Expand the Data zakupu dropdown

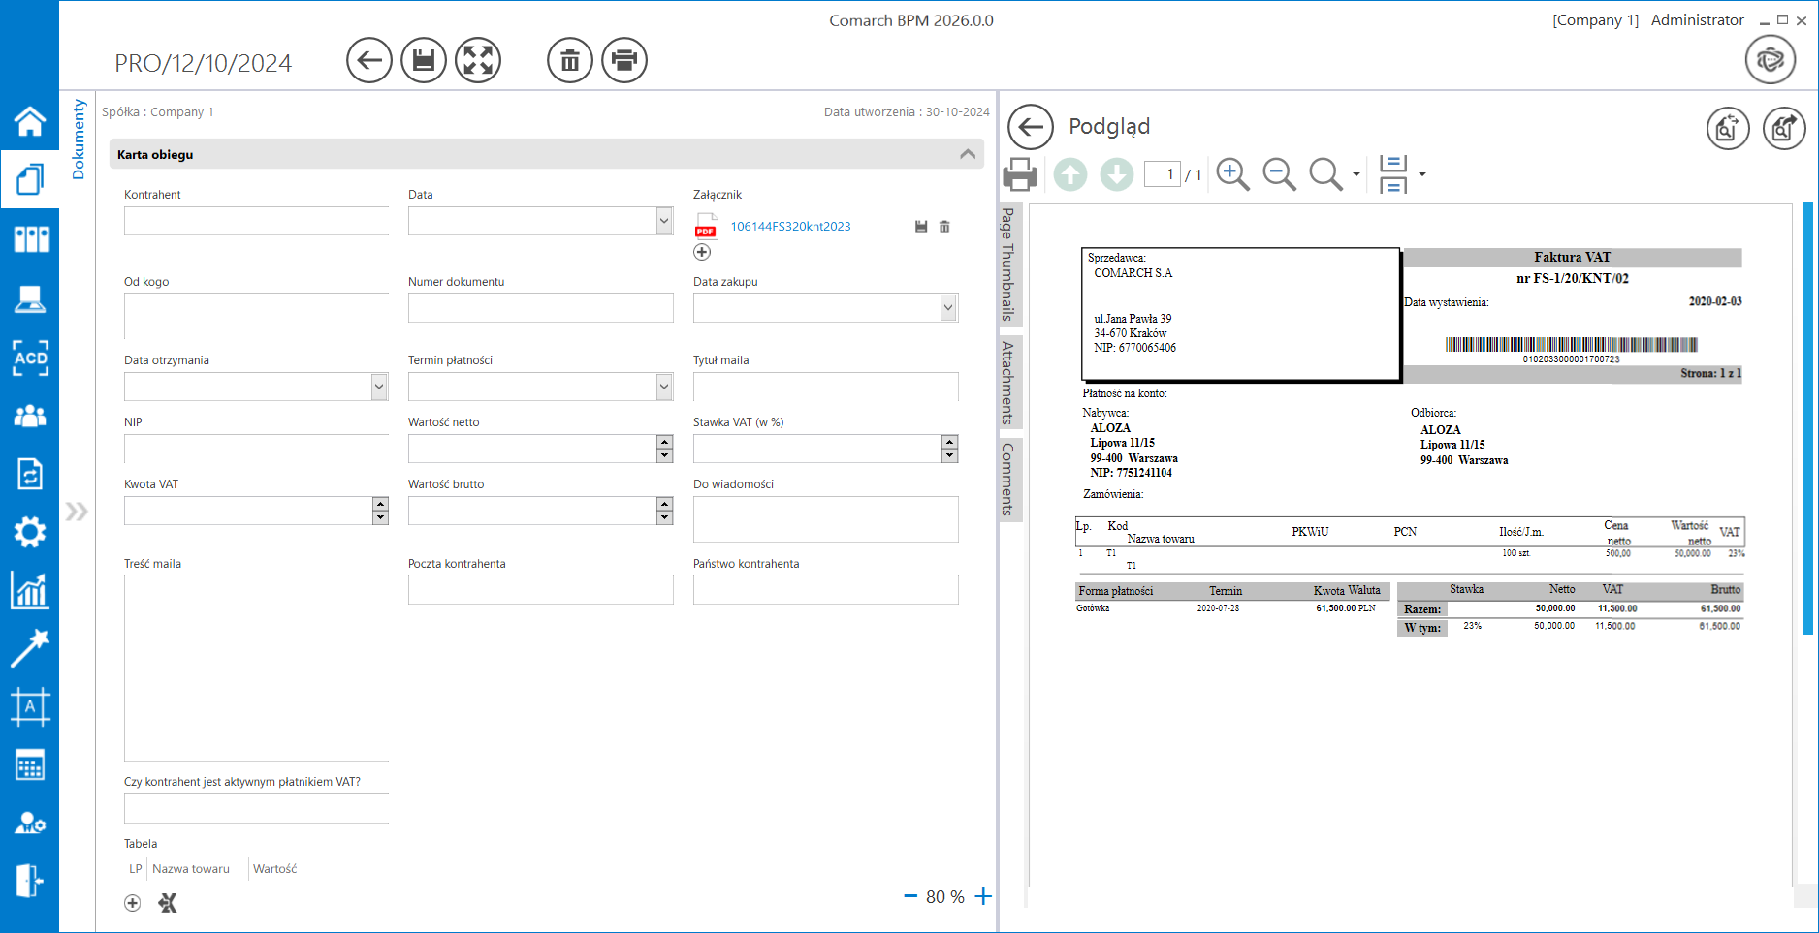[x=948, y=308]
